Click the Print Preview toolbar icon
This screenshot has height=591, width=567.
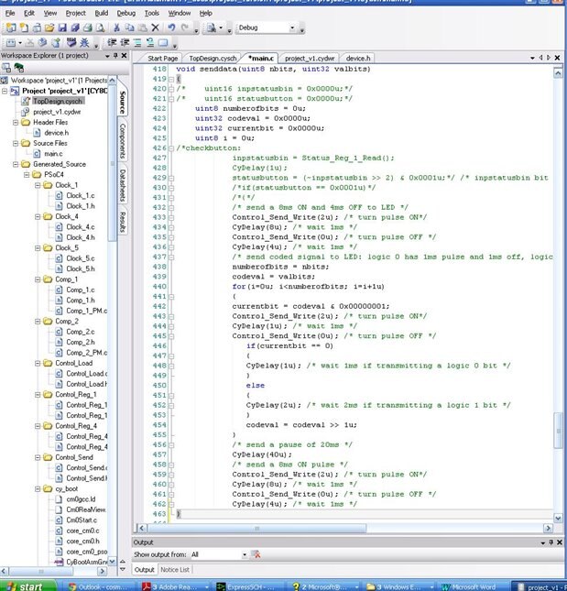tap(100, 28)
